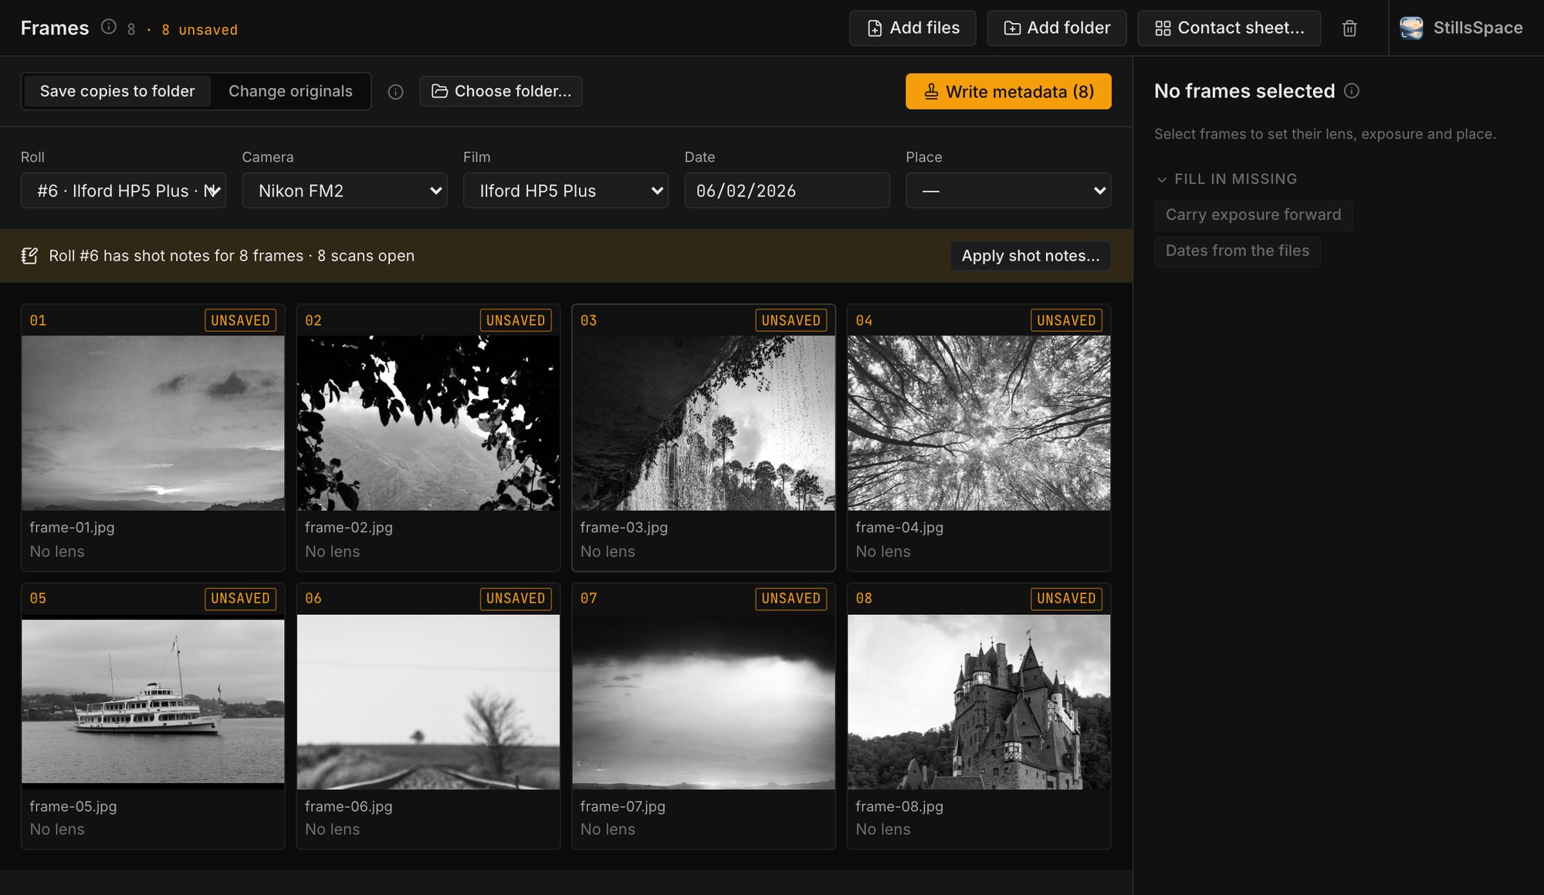
Task: Open Contact sheet dialog
Action: [x=1229, y=28]
